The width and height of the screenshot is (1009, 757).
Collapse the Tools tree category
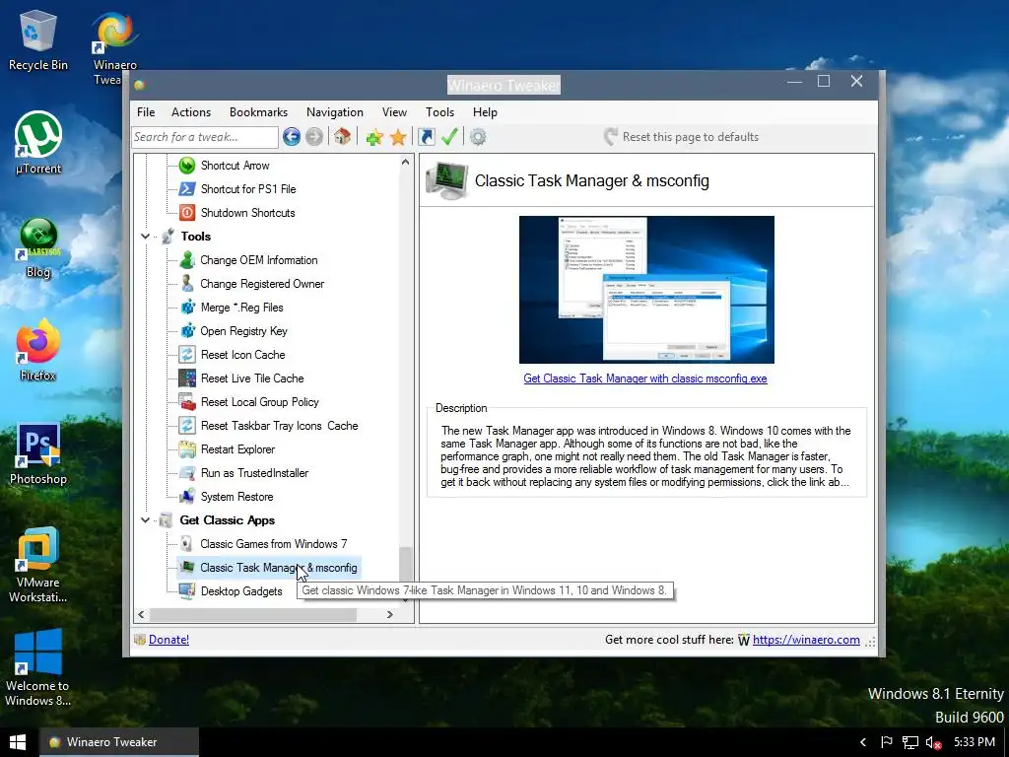pos(146,237)
